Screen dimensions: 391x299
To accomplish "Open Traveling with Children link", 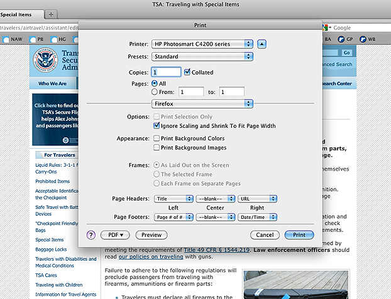I will [59, 285].
